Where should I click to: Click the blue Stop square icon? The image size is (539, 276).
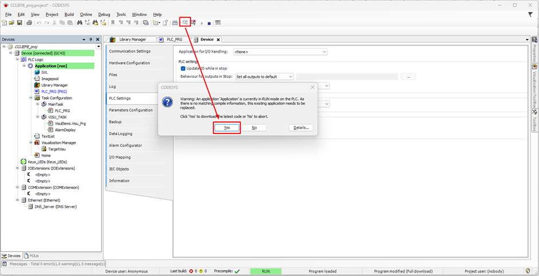209,23
